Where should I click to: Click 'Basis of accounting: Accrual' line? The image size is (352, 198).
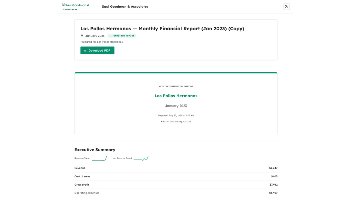click(x=176, y=121)
